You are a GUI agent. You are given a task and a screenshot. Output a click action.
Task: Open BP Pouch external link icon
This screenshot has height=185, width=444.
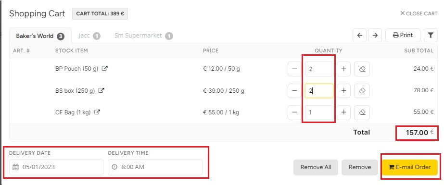105,68
